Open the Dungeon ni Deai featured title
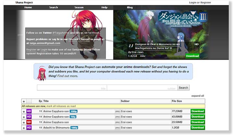The width and height of the screenshot is (234, 135). (x=157, y=46)
